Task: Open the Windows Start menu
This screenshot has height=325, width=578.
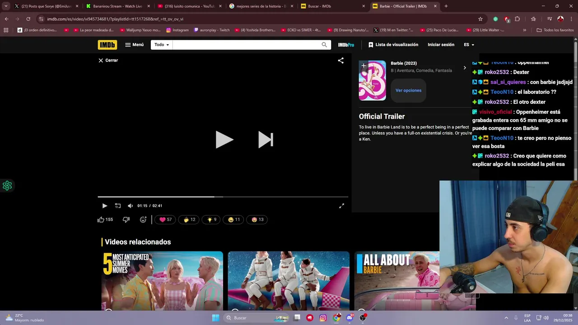Action: [215, 318]
